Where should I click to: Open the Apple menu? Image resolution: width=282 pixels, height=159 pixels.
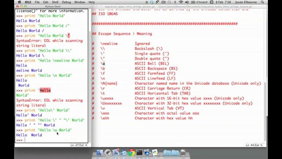tap(19, 2)
